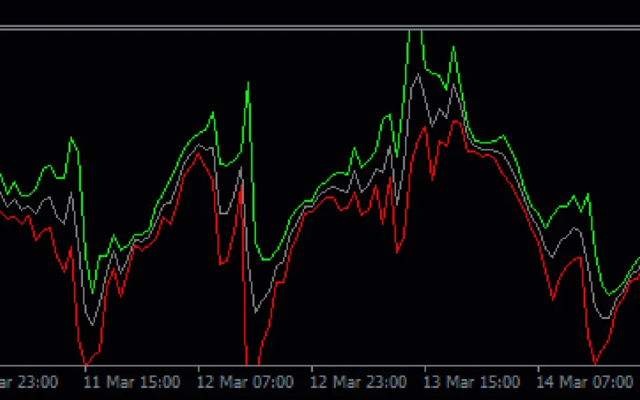Select red line's dip just after 13 Mar 15:00
Image resolution: width=640 pixels, height=400 pixels.
point(432,178)
